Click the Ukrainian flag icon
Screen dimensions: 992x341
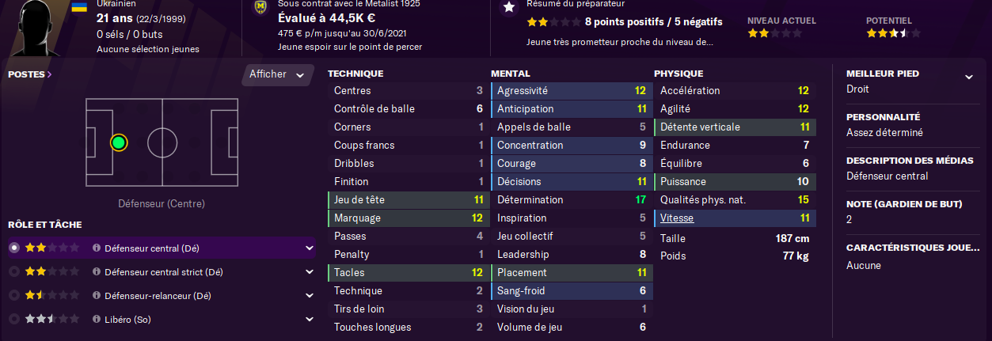coord(78,6)
